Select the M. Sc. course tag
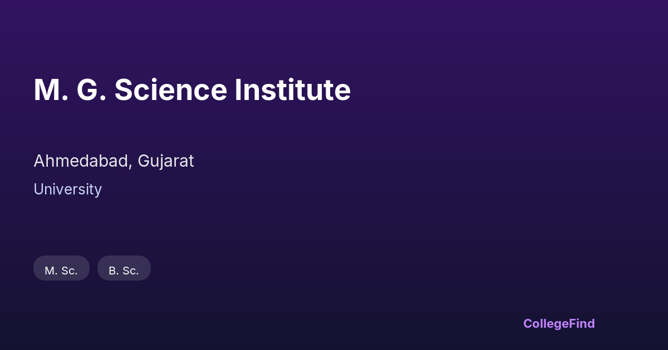This screenshot has width=668, height=350. coord(61,270)
